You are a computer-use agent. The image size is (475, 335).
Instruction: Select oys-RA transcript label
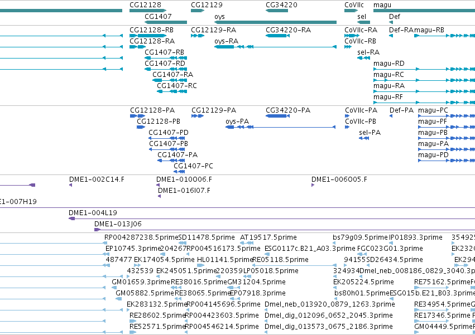pos(226,41)
